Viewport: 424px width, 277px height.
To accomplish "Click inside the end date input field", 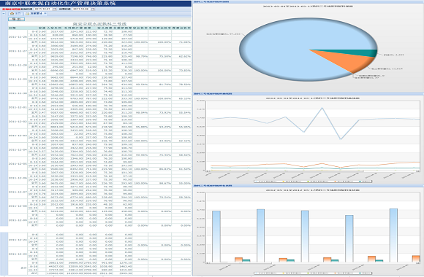I will point(81,9).
